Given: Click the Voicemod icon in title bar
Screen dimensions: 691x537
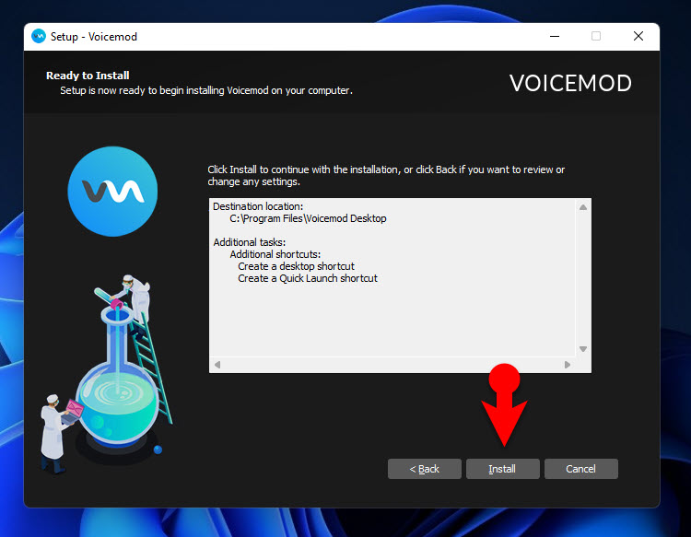Looking at the screenshot, I should tap(39, 36).
